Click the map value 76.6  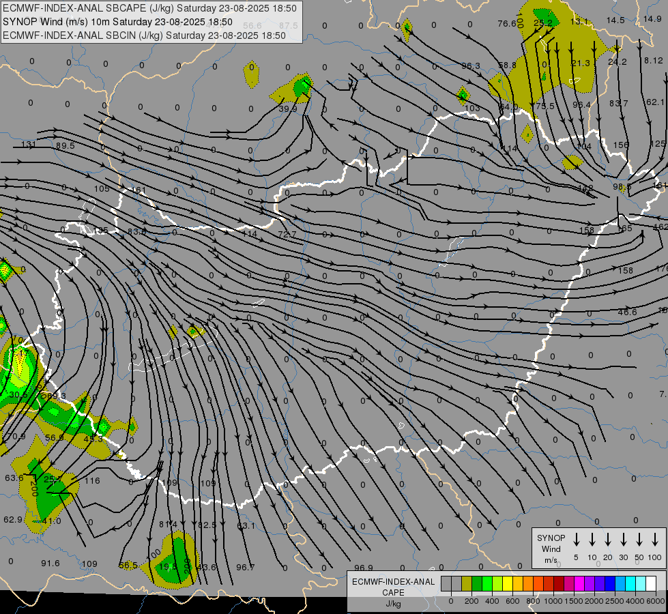point(507,23)
